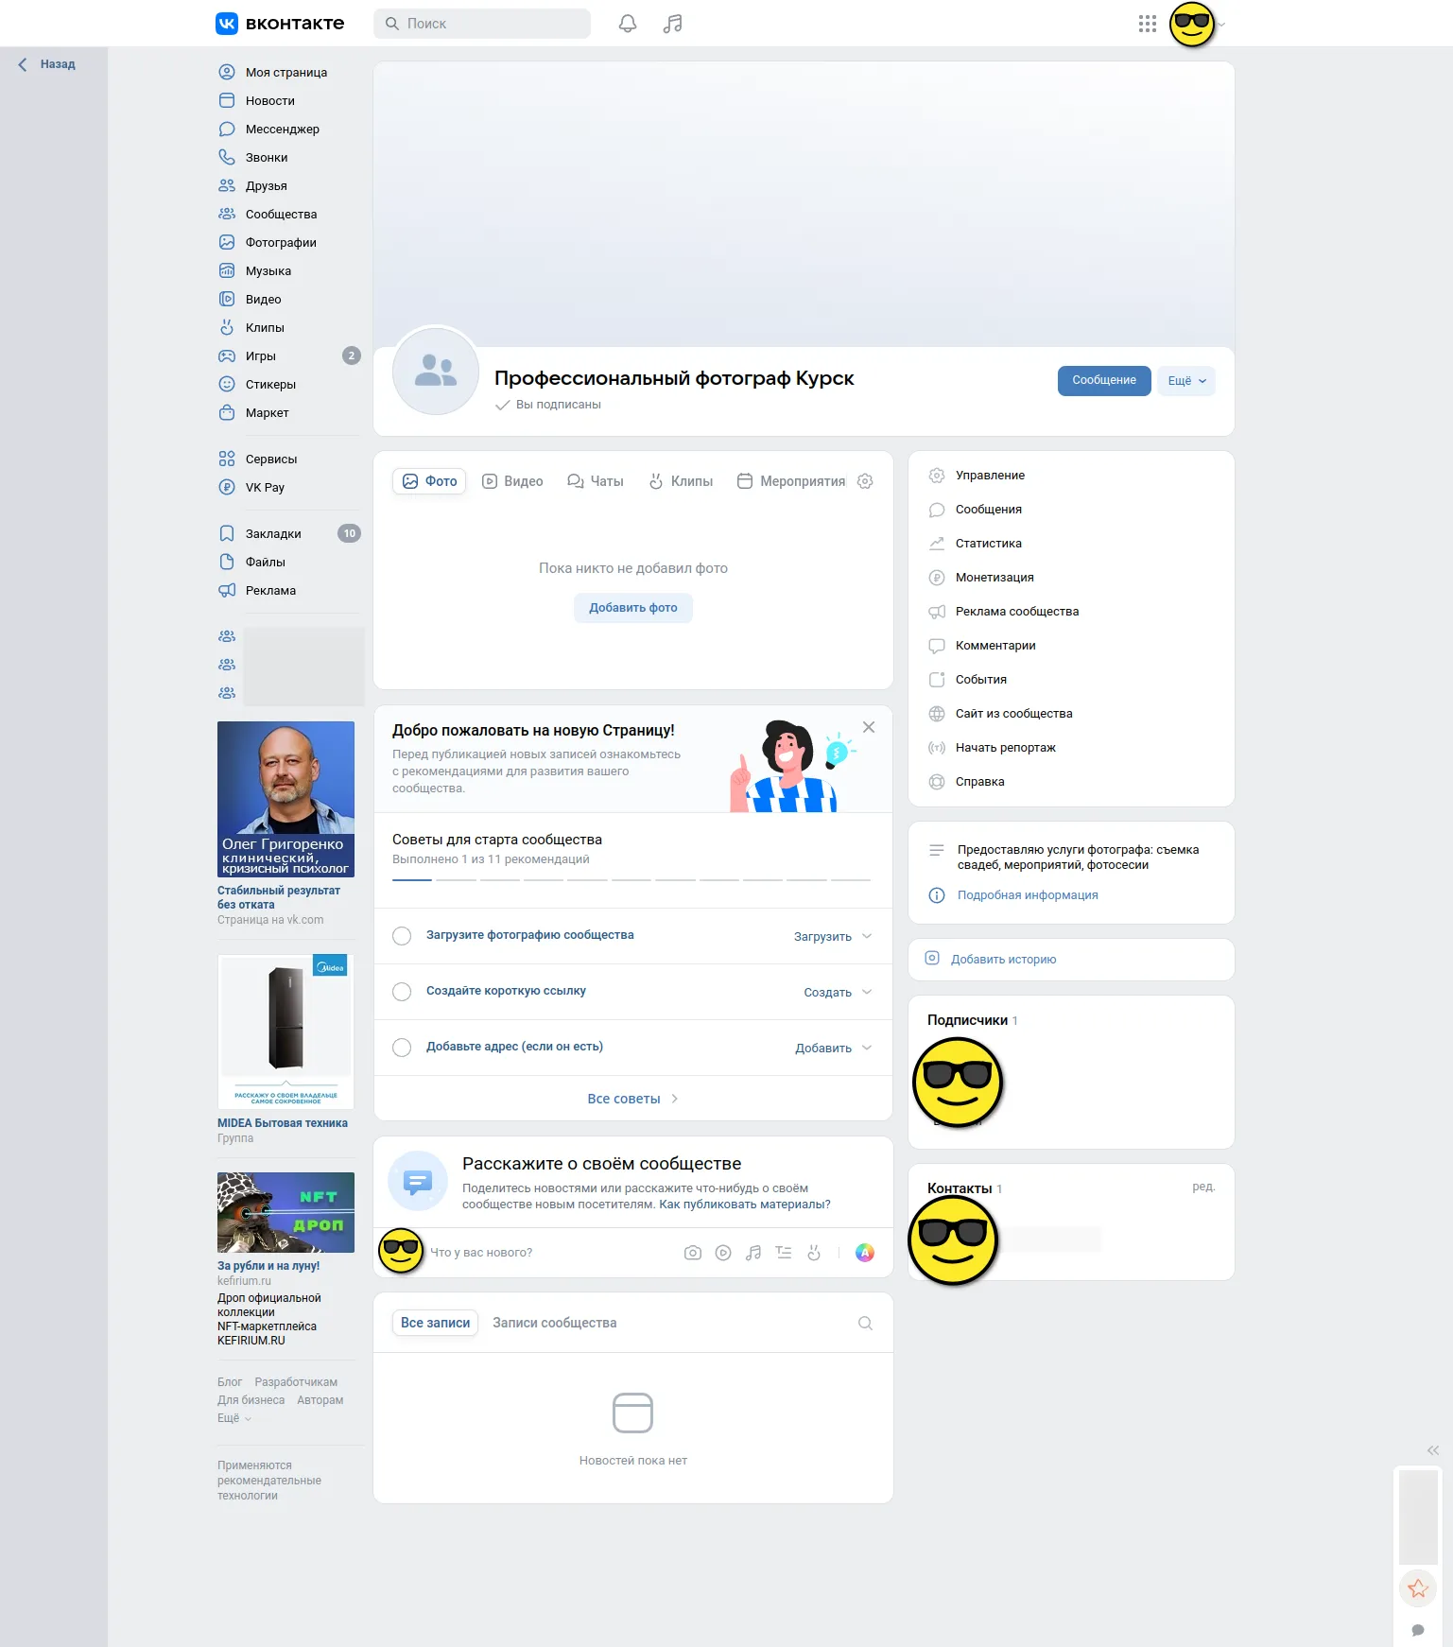Viewport: 1453px width, 1647px height.
Task: Click the camera icon in post composer
Action: 693,1253
